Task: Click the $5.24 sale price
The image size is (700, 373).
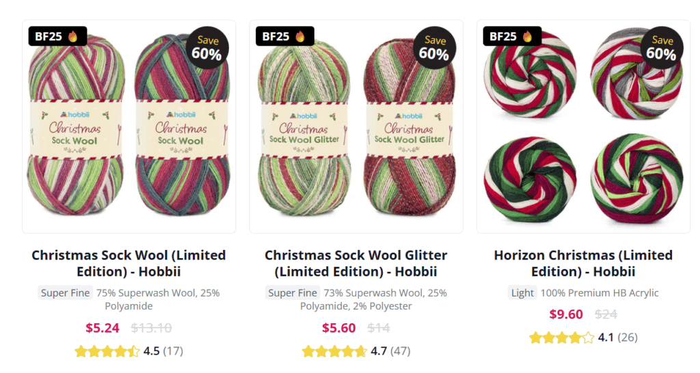Action: pos(103,328)
